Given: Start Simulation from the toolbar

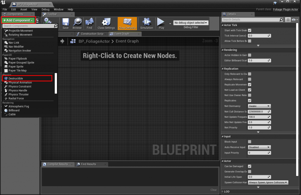Looking at the screenshot, I should (x=147, y=23).
